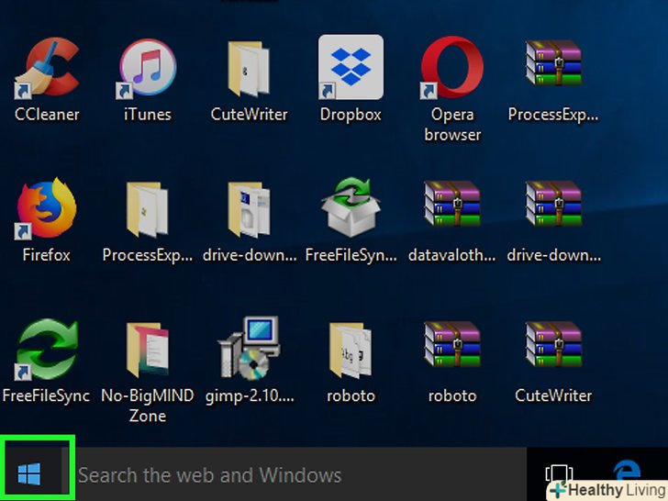This screenshot has width=668, height=501.
Task: Launch the Firefox shortcut
Action: click(x=47, y=209)
